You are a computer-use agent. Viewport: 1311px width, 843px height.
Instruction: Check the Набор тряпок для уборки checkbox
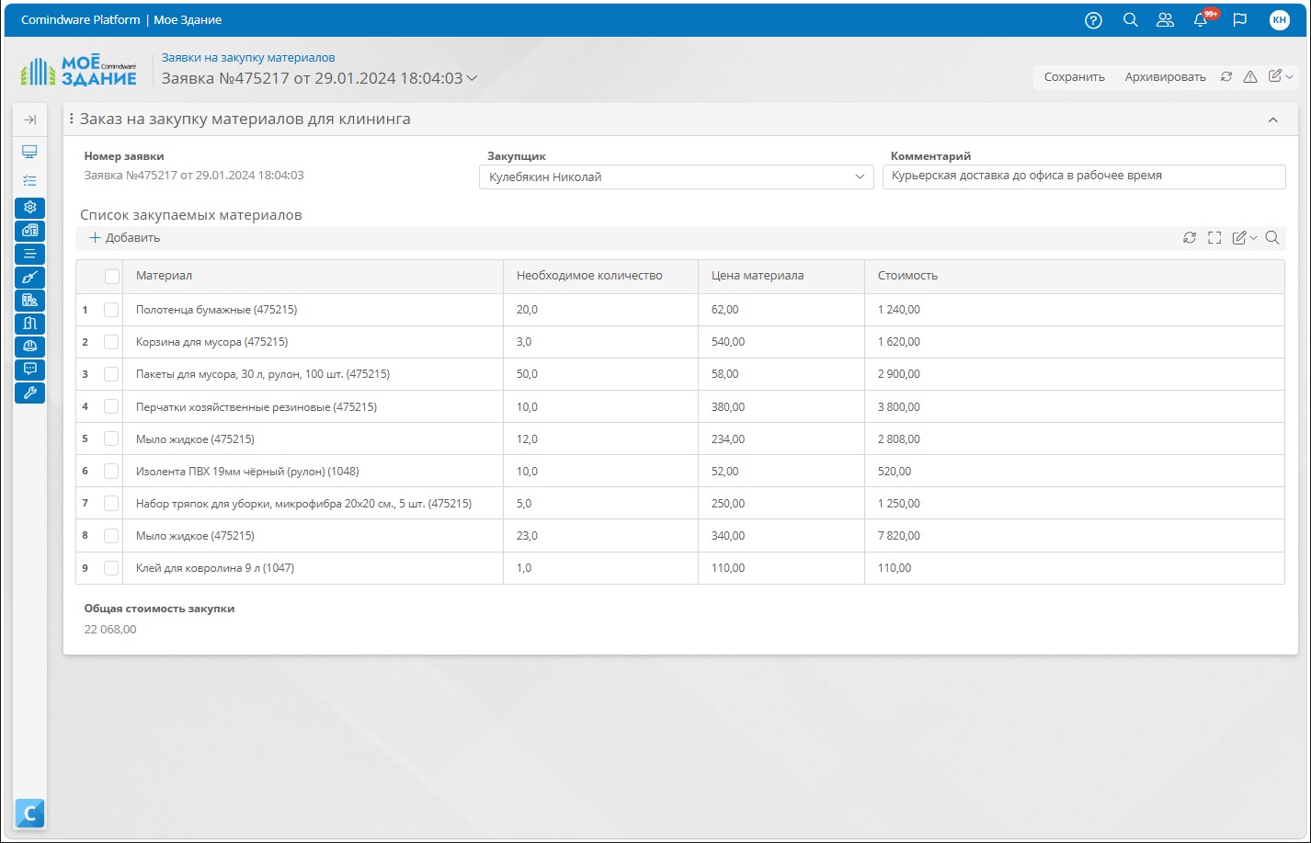coord(111,504)
